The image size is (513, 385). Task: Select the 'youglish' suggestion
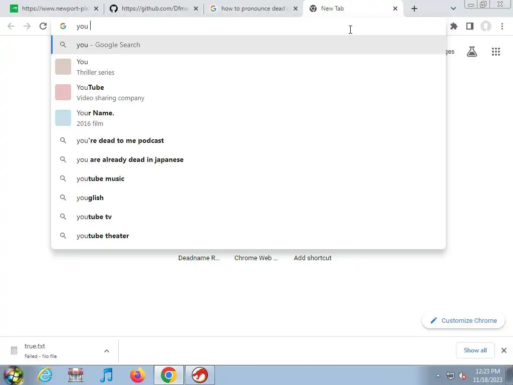248,198
